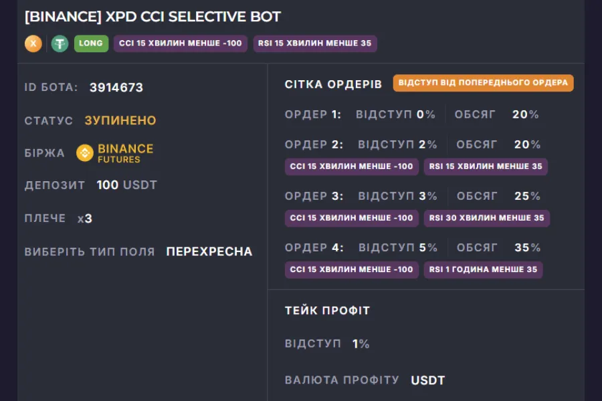Toggle the СТАТУС value Зупинено
Screen dimensions: 602x401
pyautogui.click(x=120, y=121)
